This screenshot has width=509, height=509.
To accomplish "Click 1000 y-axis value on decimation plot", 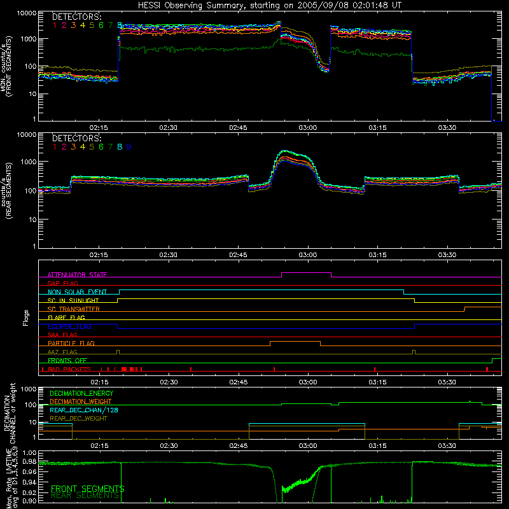I will pos(29,389).
